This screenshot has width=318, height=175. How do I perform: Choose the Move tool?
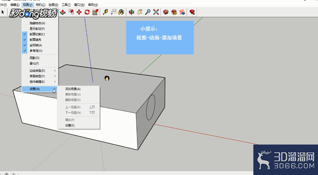pos(79,12)
